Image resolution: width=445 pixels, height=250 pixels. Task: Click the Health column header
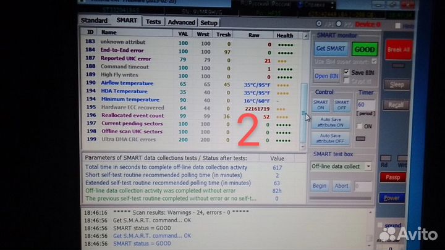pyautogui.click(x=284, y=35)
